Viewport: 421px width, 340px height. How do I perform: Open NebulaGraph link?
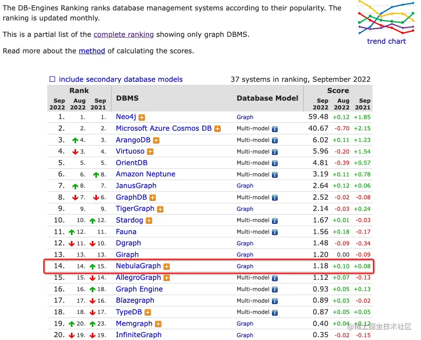pyautogui.click(x=138, y=266)
